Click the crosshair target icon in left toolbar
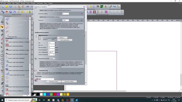Screen dimensions: 182x102 tap(2, 22)
